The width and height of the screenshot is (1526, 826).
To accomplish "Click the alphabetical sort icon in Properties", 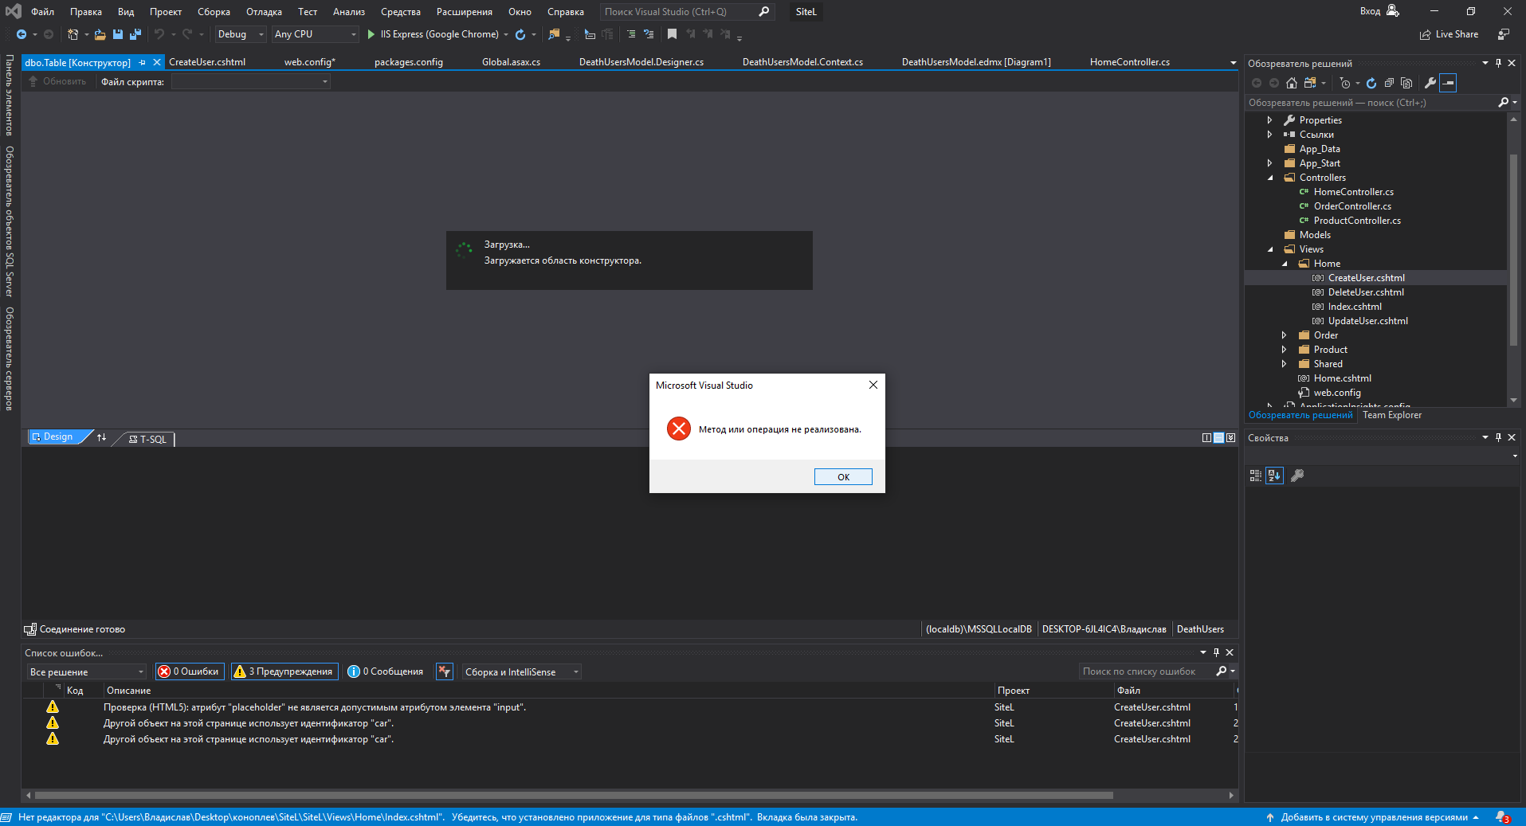I will 1274,476.
